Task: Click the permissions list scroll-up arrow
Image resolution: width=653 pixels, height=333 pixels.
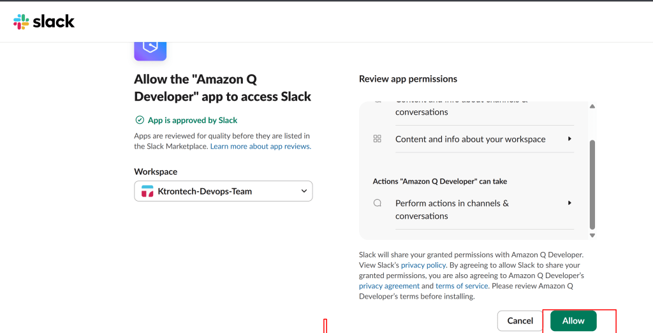Action: [592, 107]
